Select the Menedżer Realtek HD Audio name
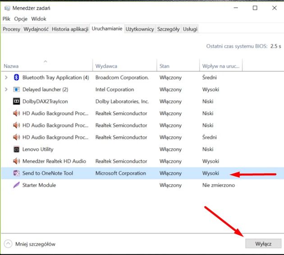Image resolution: width=284 pixels, height=255 pixels. [x=54, y=161]
